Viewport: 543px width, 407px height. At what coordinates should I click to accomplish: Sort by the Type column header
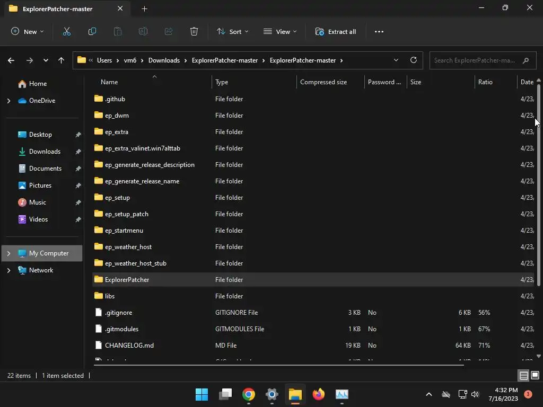222,82
